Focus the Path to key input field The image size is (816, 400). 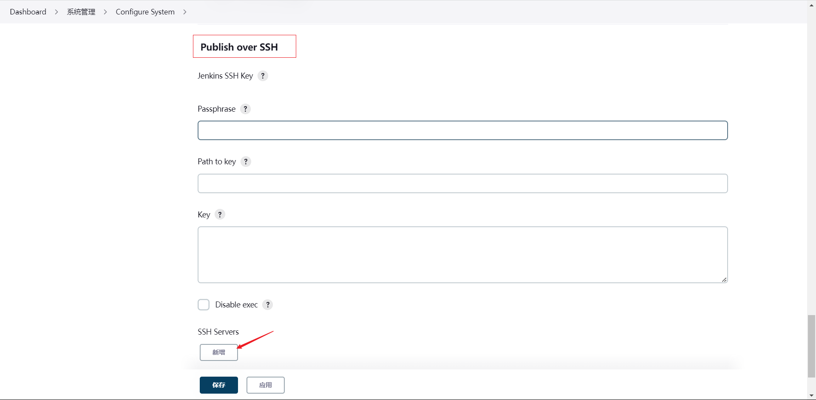click(462, 183)
